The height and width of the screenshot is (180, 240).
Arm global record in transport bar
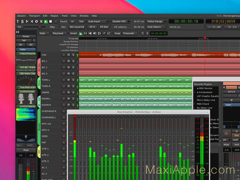pyautogui.click(x=56, y=22)
